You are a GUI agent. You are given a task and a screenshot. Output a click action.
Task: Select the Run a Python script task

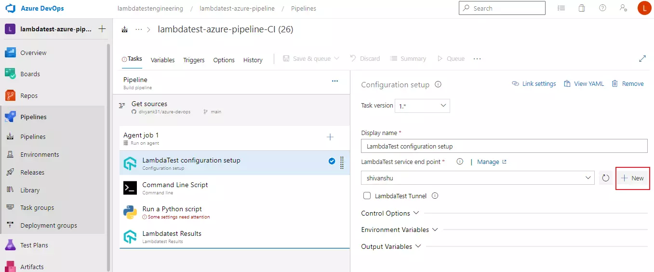[235, 212]
